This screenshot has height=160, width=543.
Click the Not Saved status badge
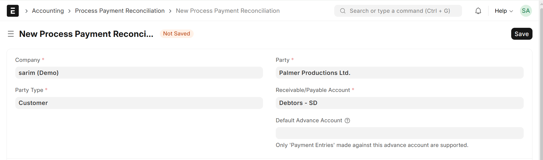176,34
